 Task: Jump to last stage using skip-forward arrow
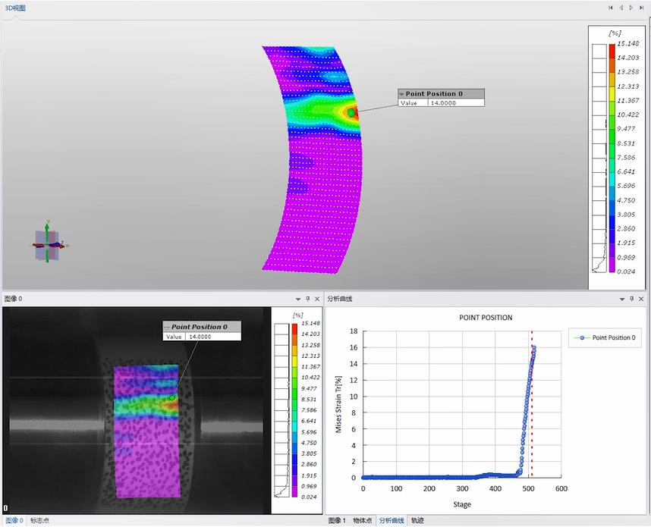[642, 8]
